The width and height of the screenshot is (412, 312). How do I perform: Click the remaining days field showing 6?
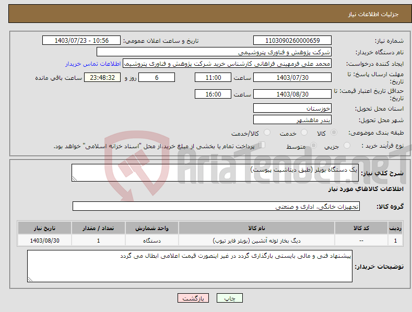(157, 77)
